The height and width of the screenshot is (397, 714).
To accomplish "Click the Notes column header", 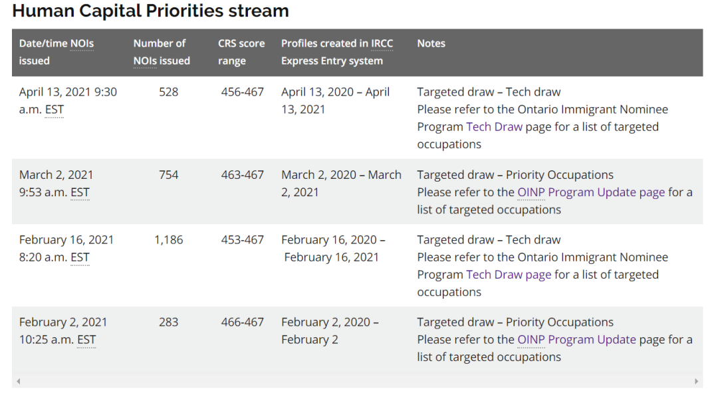I will point(431,44).
